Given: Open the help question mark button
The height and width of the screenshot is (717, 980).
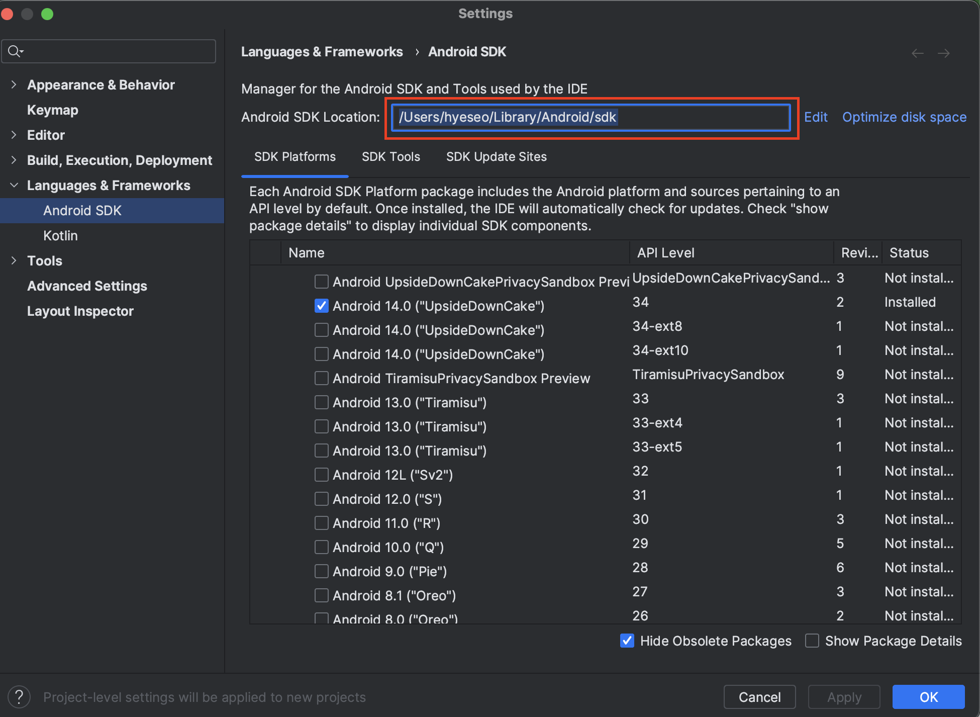Looking at the screenshot, I should click(19, 697).
